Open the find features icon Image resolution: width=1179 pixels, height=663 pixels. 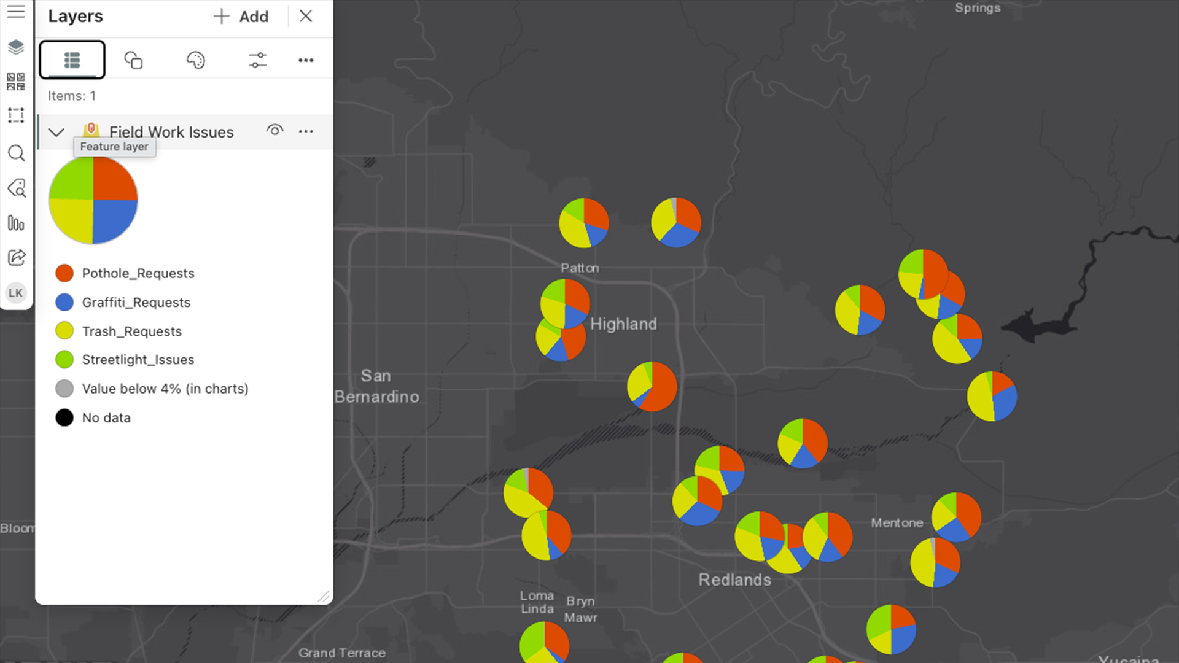(x=16, y=188)
